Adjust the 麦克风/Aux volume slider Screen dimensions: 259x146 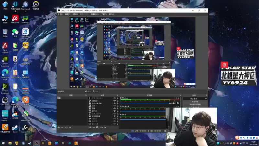click(x=146, y=103)
